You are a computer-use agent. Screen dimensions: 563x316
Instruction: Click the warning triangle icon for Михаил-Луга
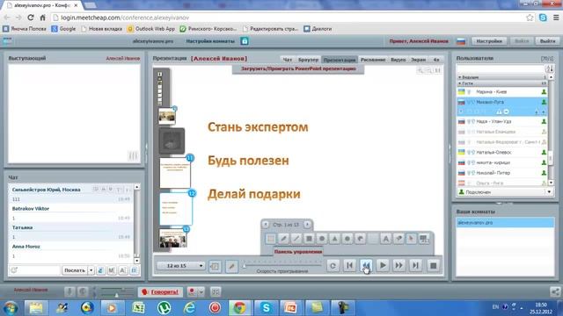(499, 111)
